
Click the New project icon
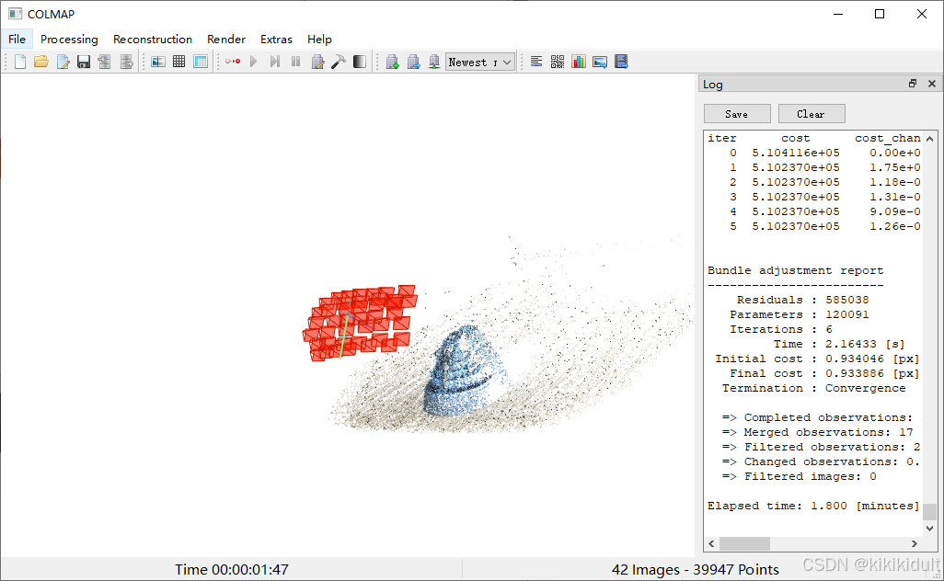coord(20,62)
